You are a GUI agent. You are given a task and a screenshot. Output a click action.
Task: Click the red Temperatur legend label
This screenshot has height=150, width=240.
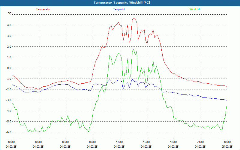point(43,9)
